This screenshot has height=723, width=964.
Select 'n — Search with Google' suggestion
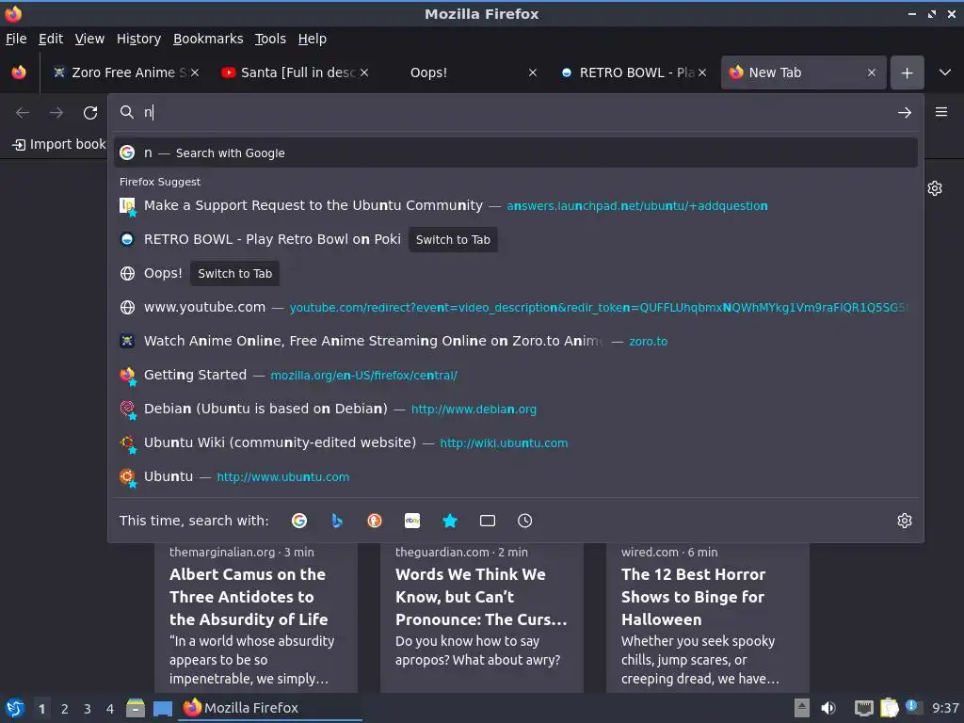point(515,153)
